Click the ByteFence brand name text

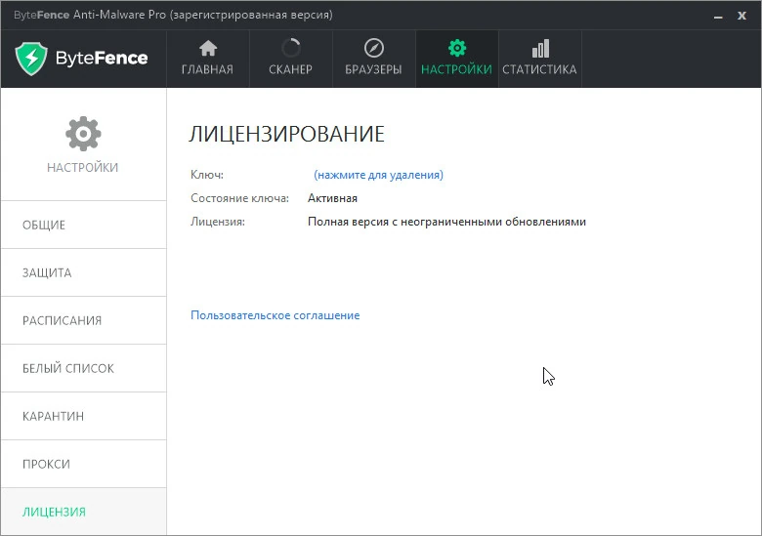click(x=102, y=59)
